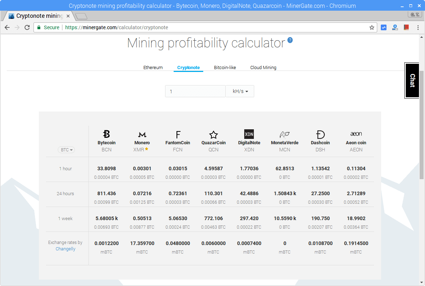
Task: Open the Chromium three-dot menu
Action: [418, 27]
